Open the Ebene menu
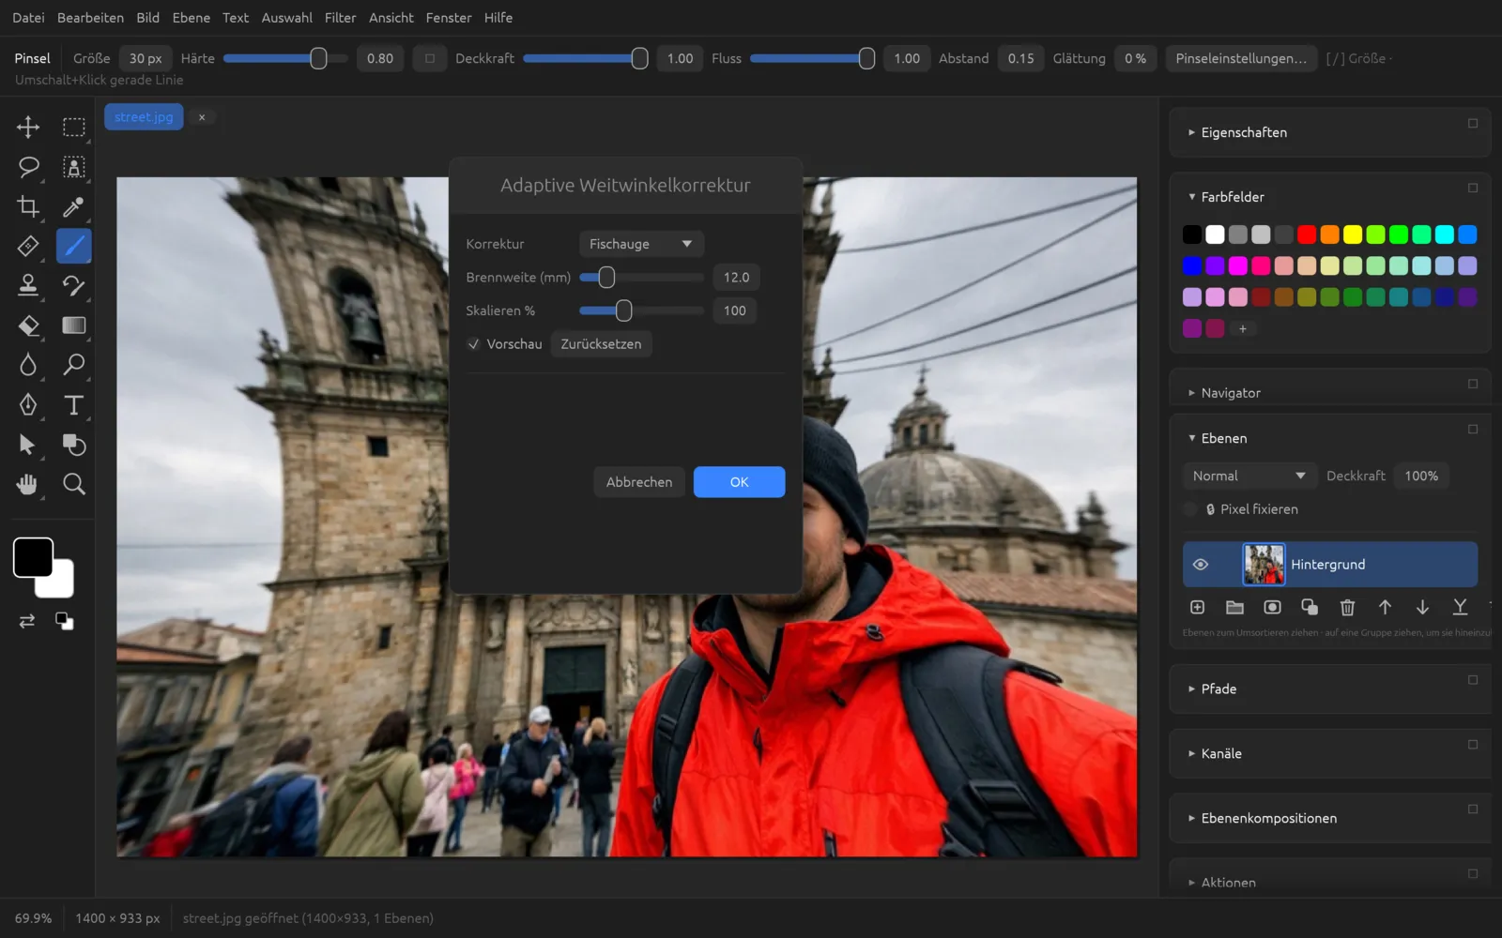The image size is (1502, 938). (191, 18)
